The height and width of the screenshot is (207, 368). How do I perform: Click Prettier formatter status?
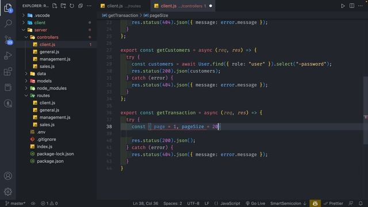click(333, 204)
